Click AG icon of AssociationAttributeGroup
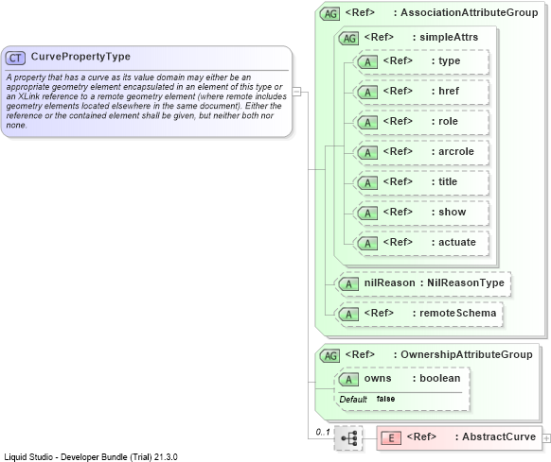 tap(330, 13)
